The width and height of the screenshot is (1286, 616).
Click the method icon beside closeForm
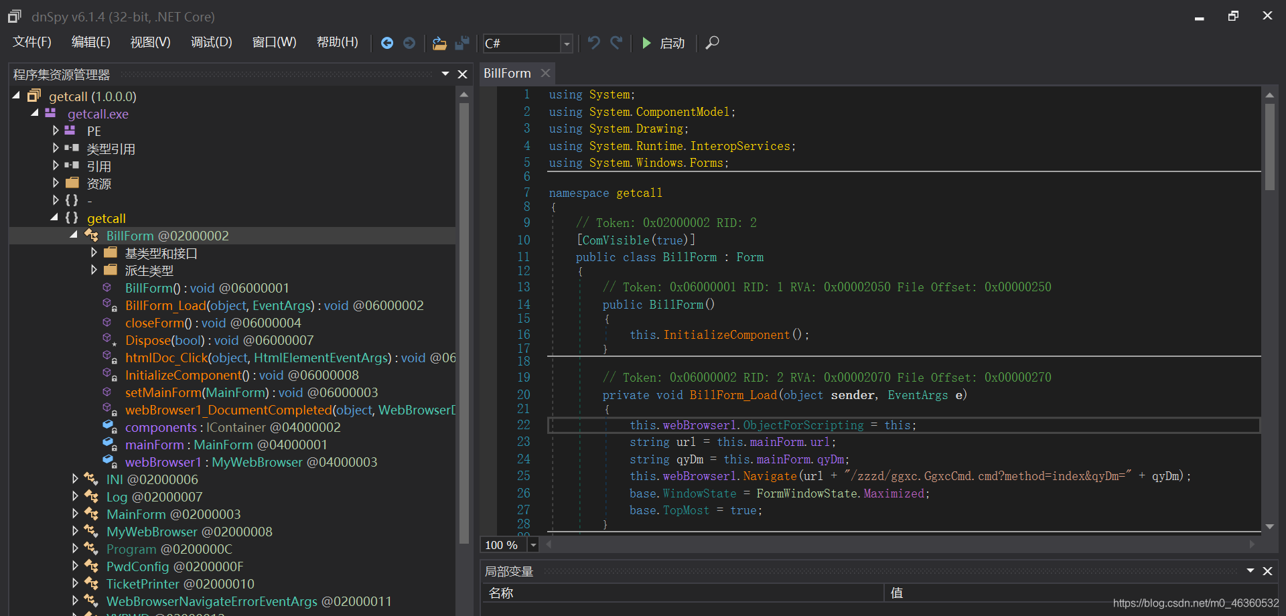pyautogui.click(x=107, y=322)
